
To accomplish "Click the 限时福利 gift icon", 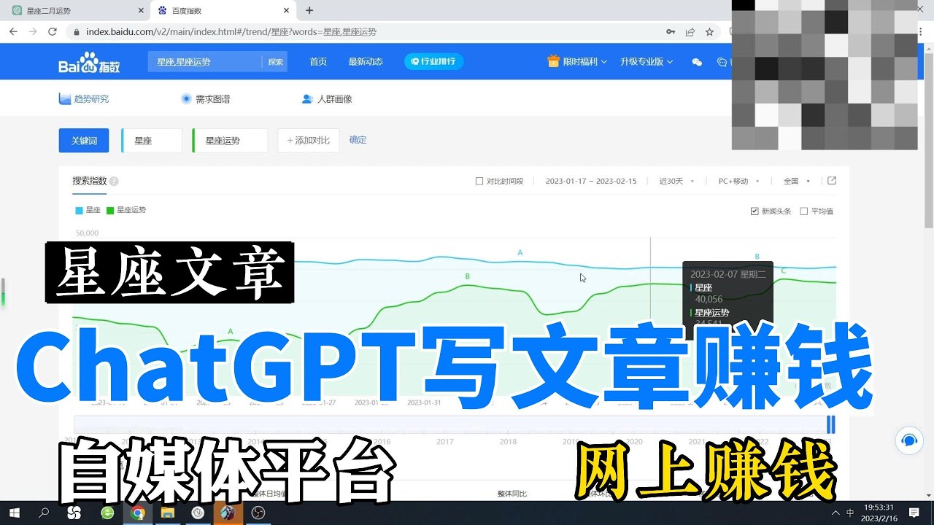I will click(553, 61).
